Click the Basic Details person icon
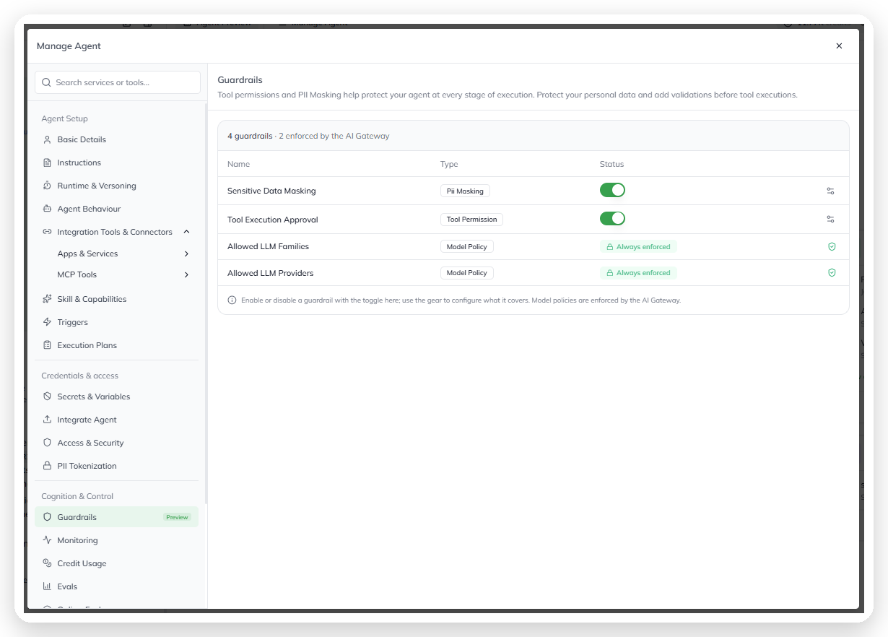Screen dimensions: 888x637 coord(47,139)
